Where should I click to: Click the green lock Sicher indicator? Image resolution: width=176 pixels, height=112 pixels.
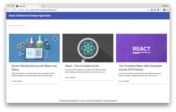click(21, 10)
